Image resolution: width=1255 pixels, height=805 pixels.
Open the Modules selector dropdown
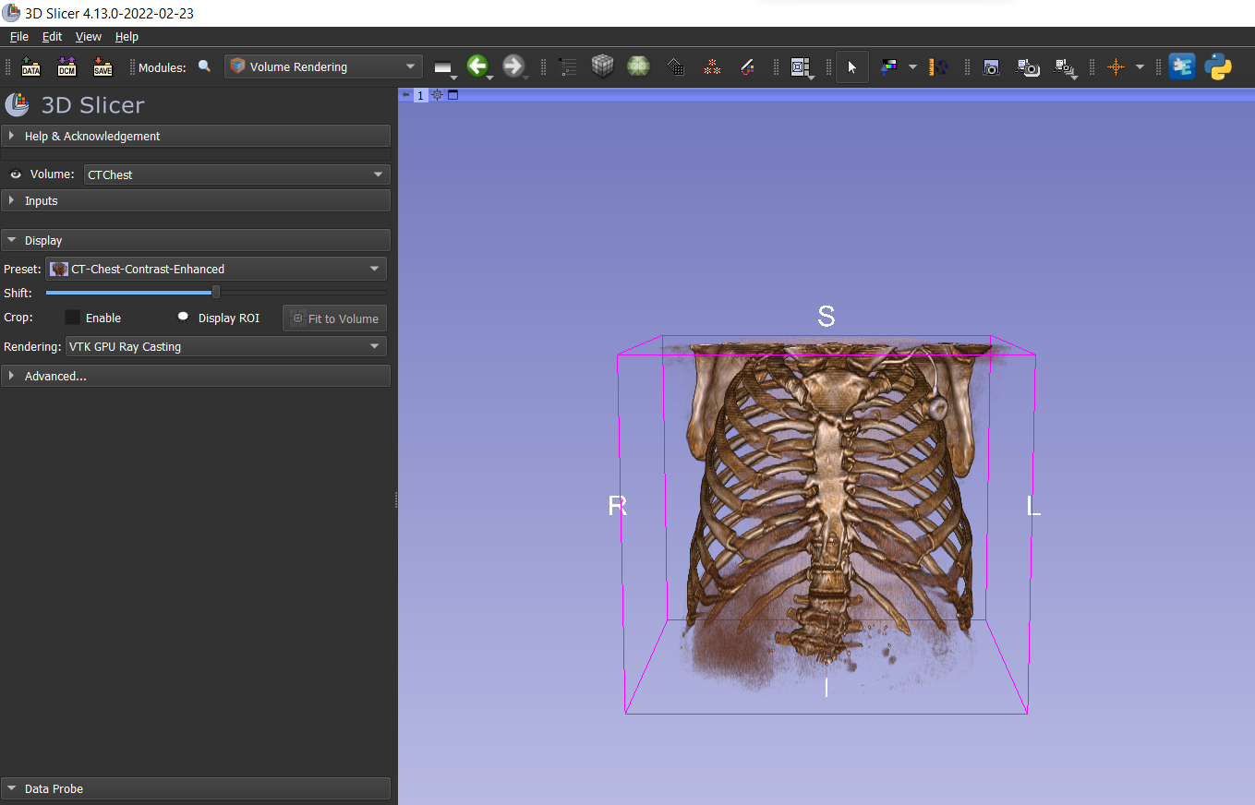[323, 66]
